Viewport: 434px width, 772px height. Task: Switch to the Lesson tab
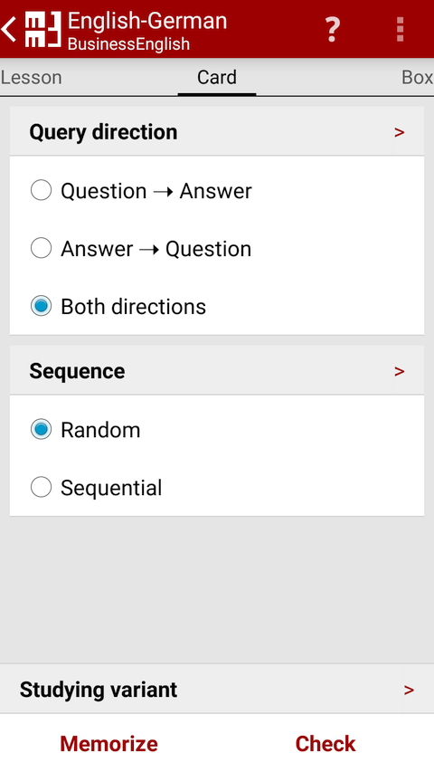pyautogui.click(x=31, y=78)
